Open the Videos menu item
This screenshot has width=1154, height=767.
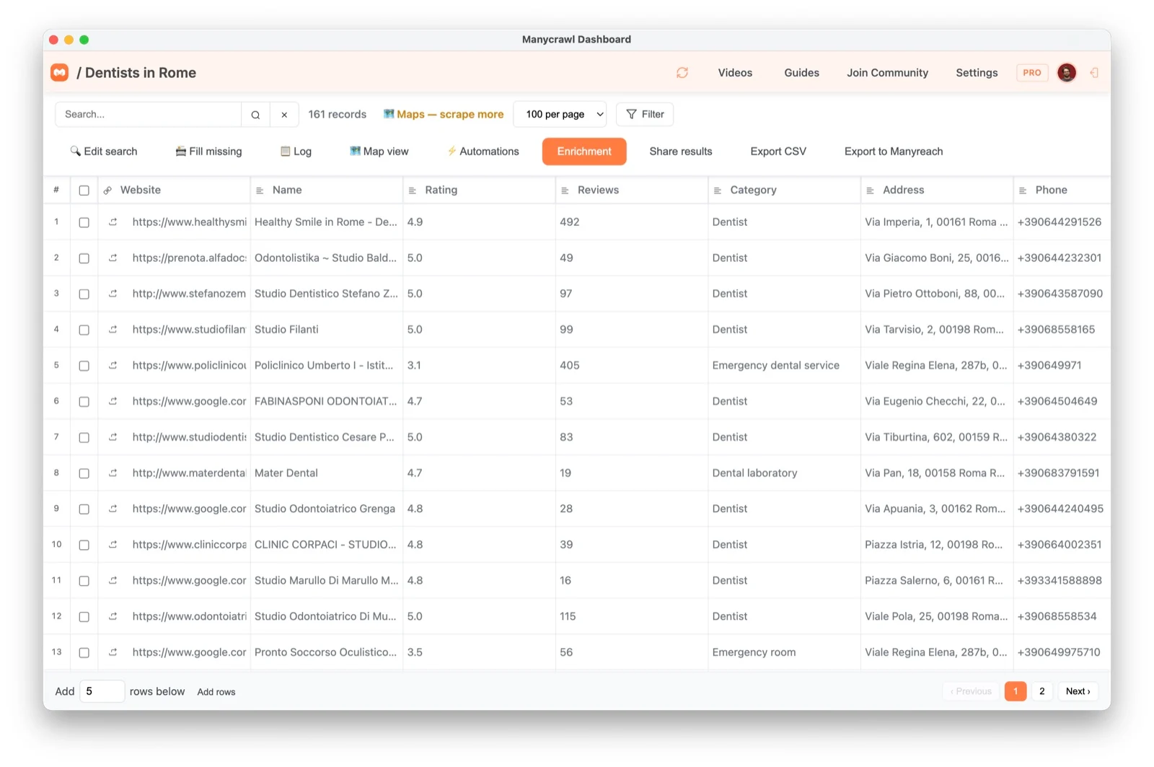[735, 73]
